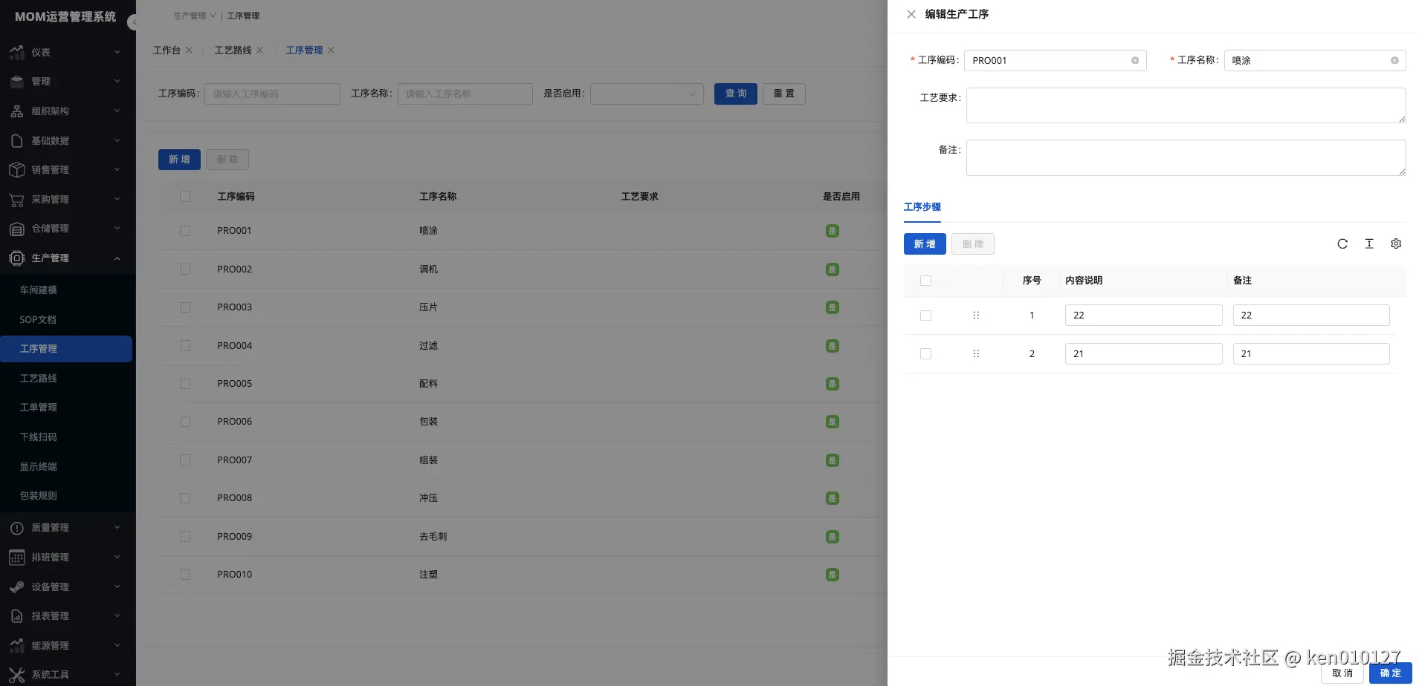Viewport: 1419px width, 686px height.
Task: Expand the 质量管理 menu chevron
Action: [x=117, y=528]
